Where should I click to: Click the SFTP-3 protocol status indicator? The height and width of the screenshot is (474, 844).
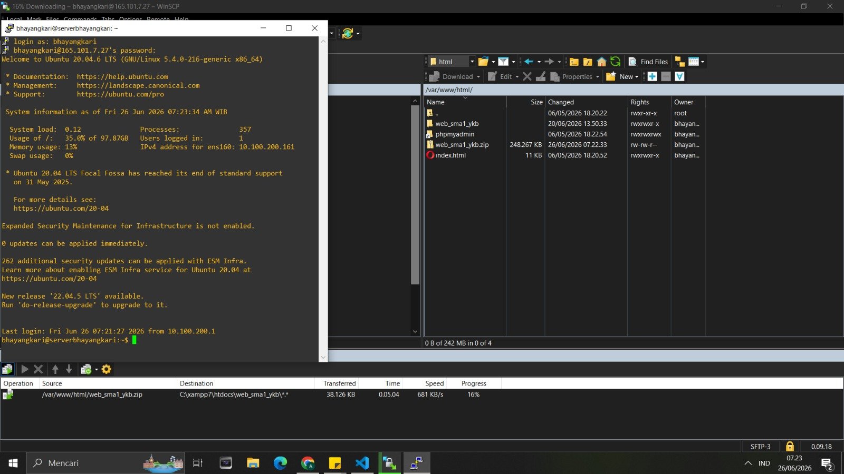click(760, 447)
